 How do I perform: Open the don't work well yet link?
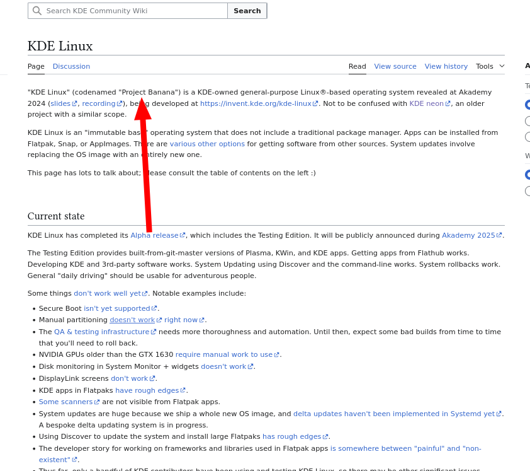tap(111, 293)
